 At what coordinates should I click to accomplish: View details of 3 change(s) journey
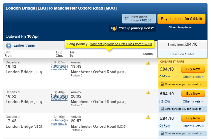[x=59, y=99]
